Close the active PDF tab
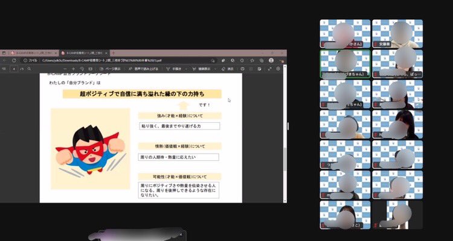This screenshot has width=453, height=241. [106, 53]
